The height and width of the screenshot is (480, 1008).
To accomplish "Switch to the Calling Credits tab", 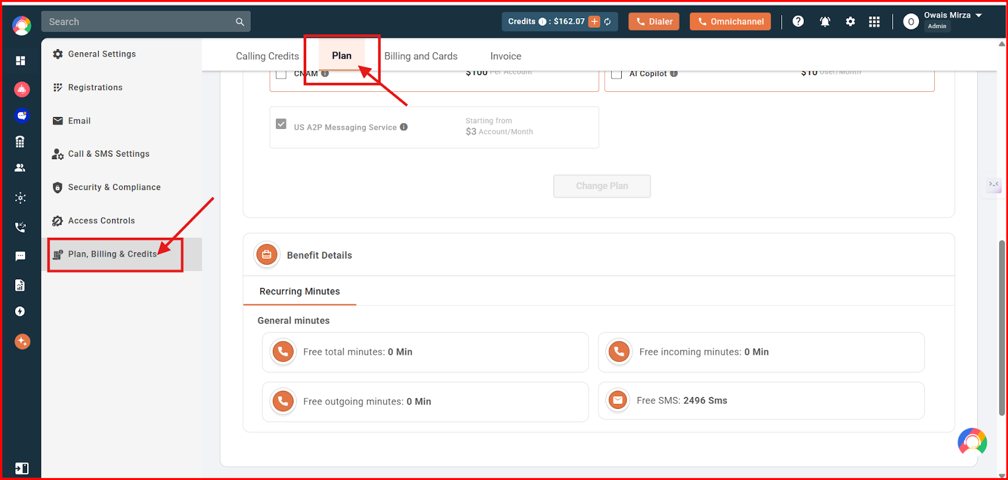I will [x=267, y=56].
